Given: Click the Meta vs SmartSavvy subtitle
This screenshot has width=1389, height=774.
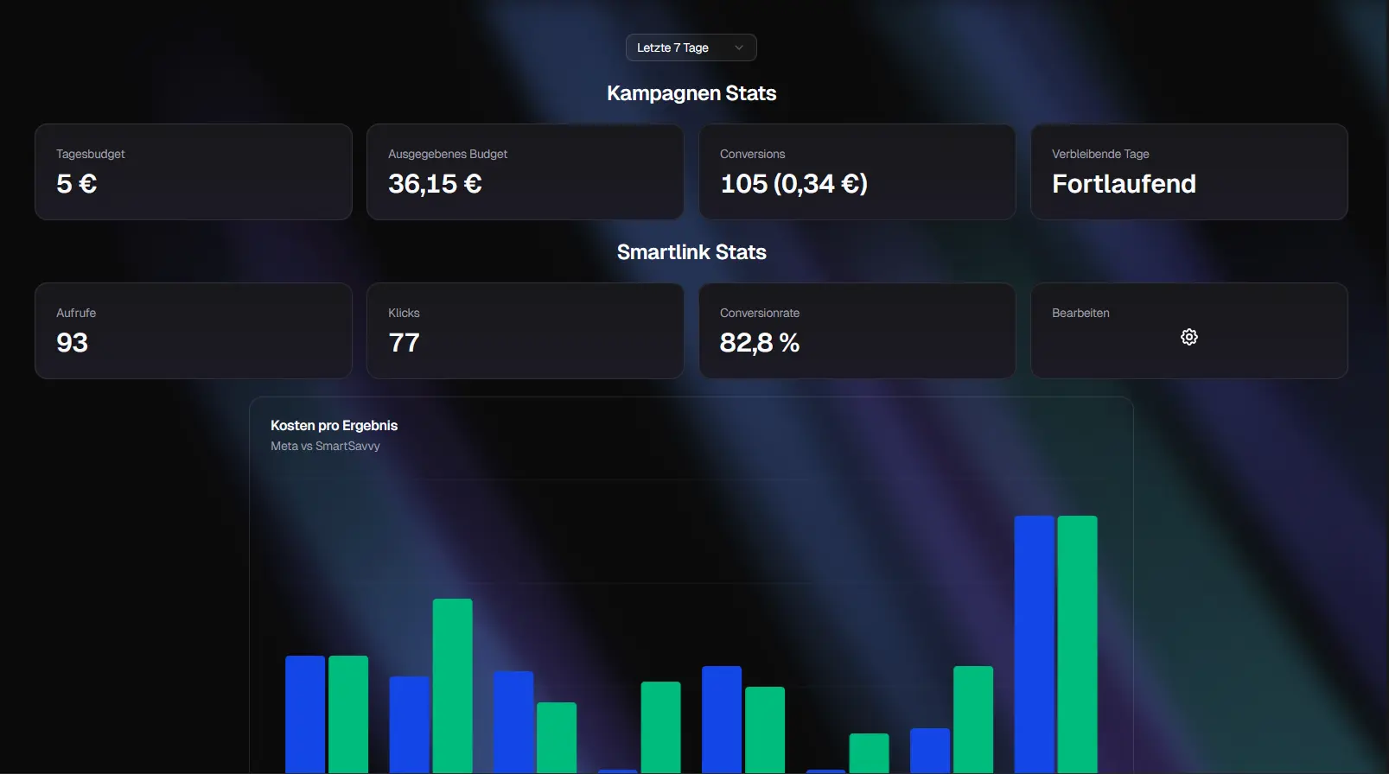Looking at the screenshot, I should 325,446.
